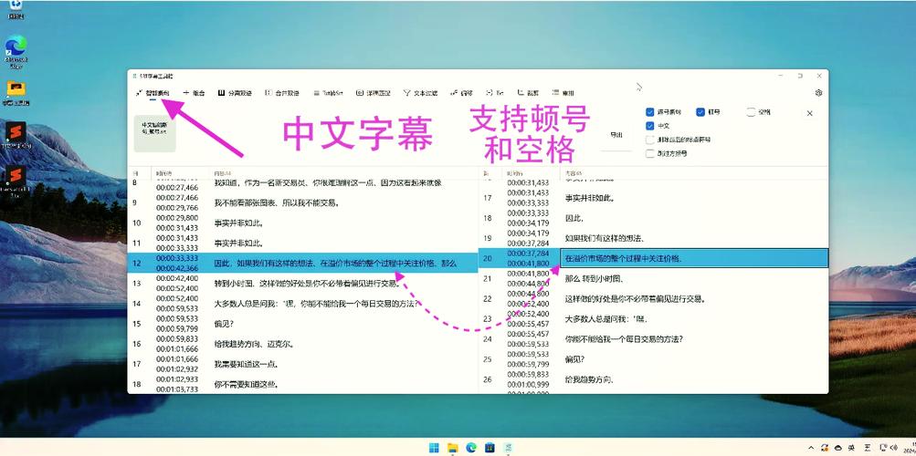Open the Microsoft Edge desktop shortcut
Viewport: 916px width, 456px height.
tap(16, 52)
